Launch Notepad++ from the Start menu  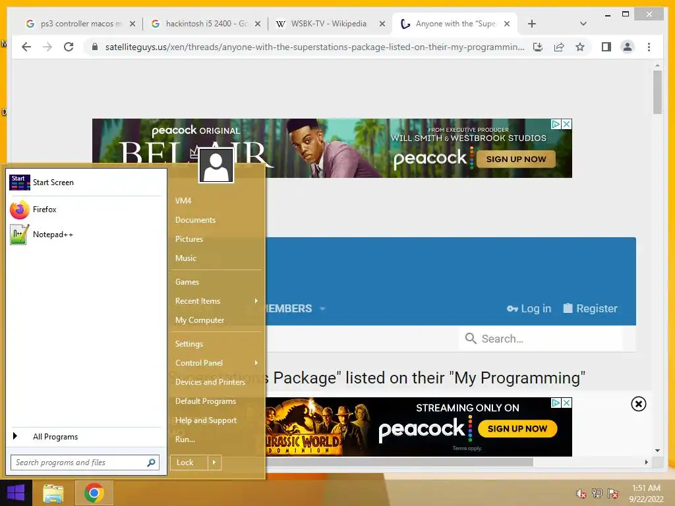coord(85,235)
